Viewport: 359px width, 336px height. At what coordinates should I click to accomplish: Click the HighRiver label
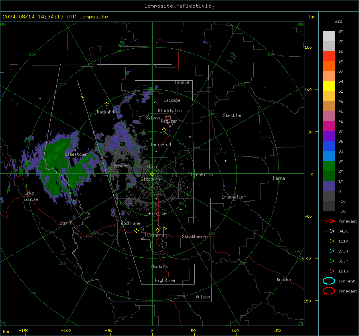pos(166,280)
